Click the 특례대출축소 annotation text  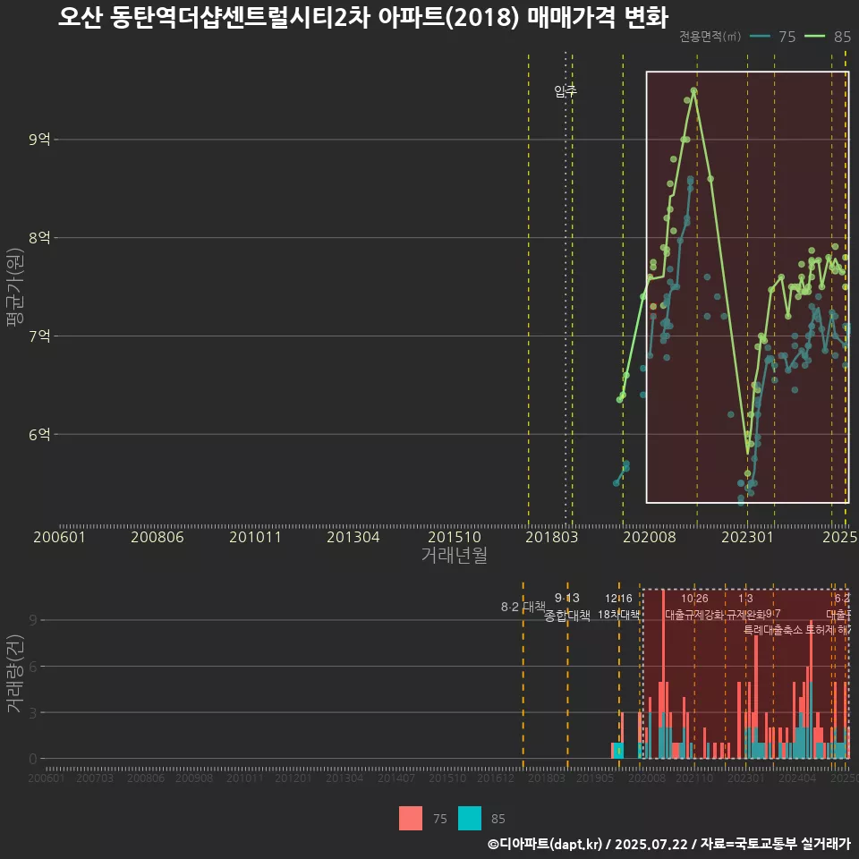pyautogui.click(x=772, y=630)
